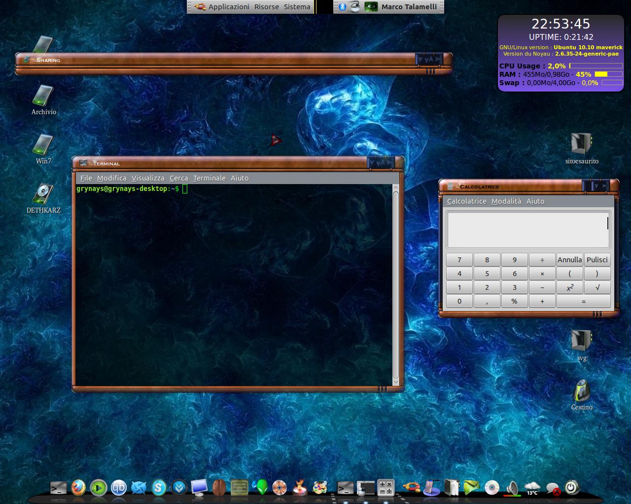Image resolution: width=631 pixels, height=504 pixels.
Task: Click the power shutdown icon in dock
Action: (x=571, y=487)
